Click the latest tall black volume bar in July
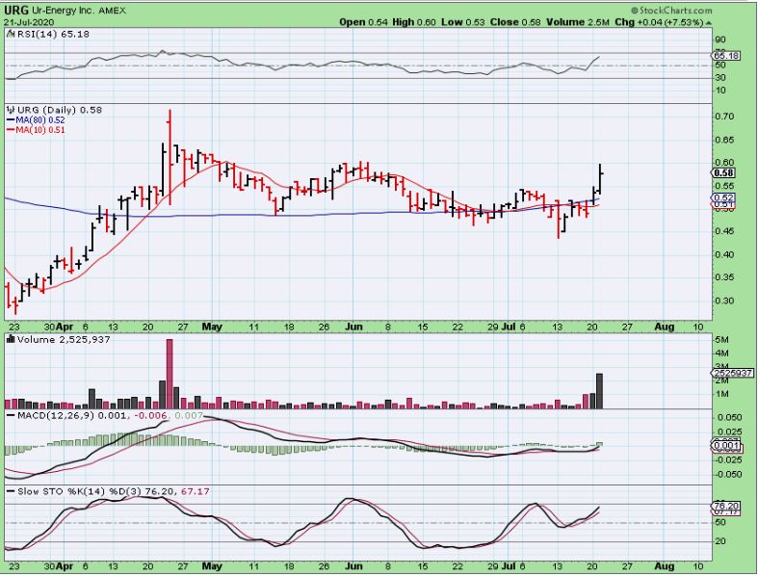Viewport: 758px width, 576px height. [599, 391]
